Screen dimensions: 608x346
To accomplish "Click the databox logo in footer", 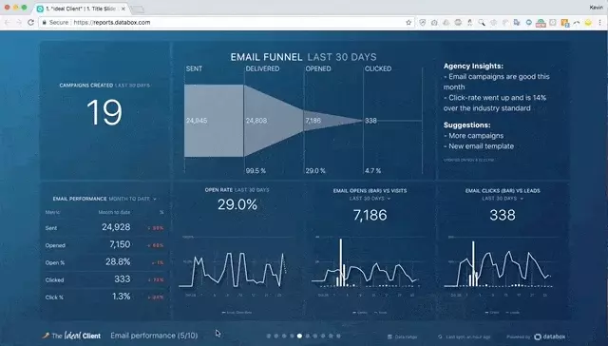I will point(550,336).
